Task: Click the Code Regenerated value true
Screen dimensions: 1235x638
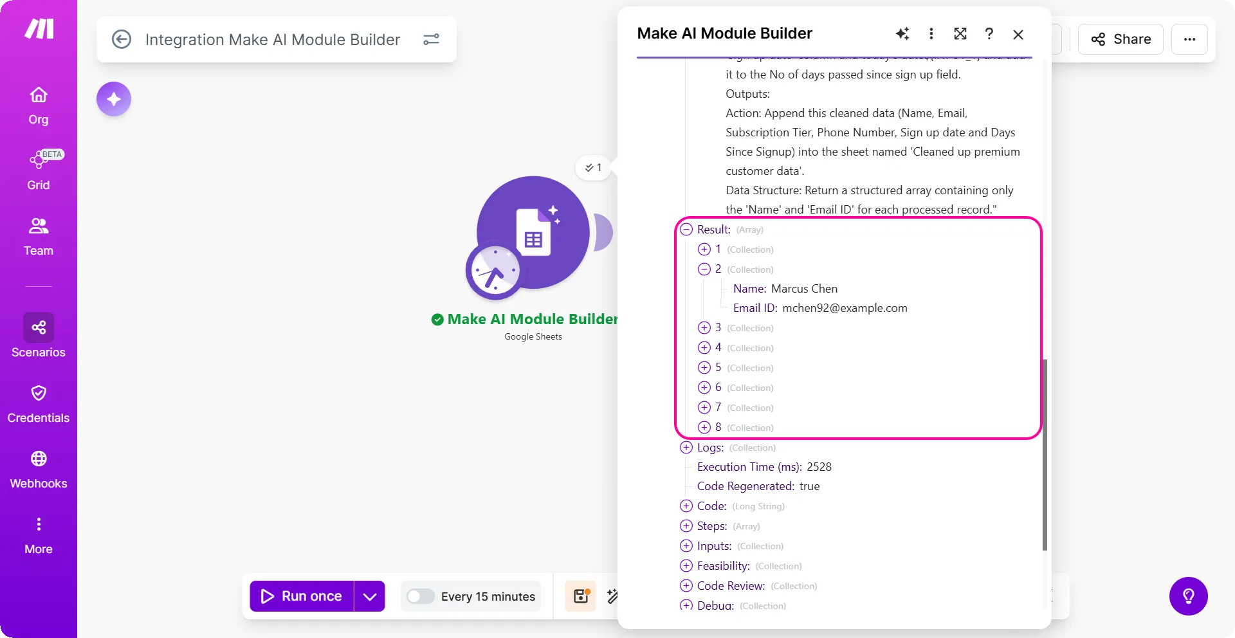Action: (809, 486)
